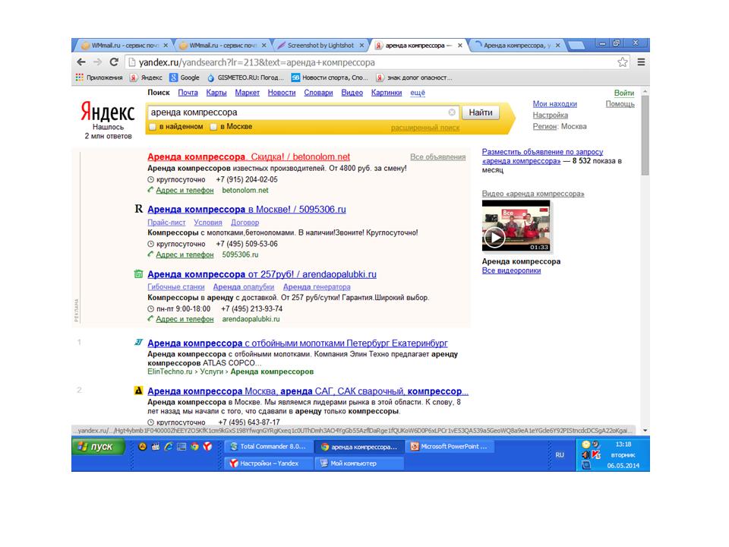Go back with the browser back arrow

(81, 62)
